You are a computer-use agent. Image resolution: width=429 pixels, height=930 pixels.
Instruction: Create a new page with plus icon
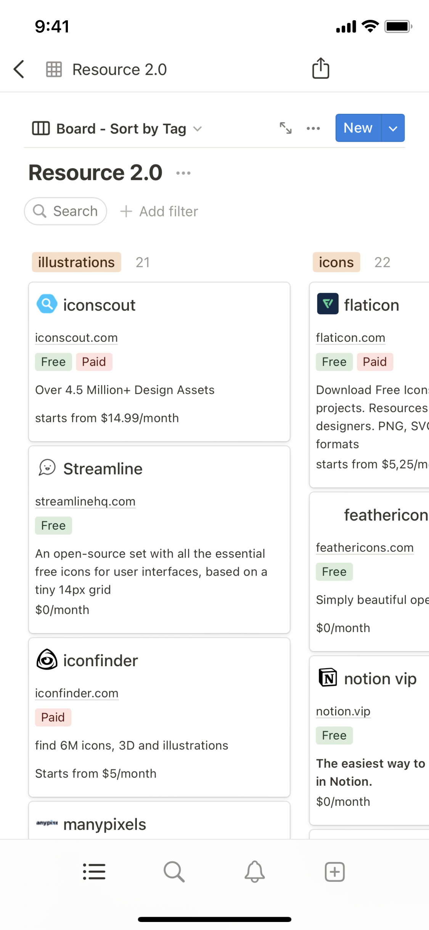(x=334, y=872)
